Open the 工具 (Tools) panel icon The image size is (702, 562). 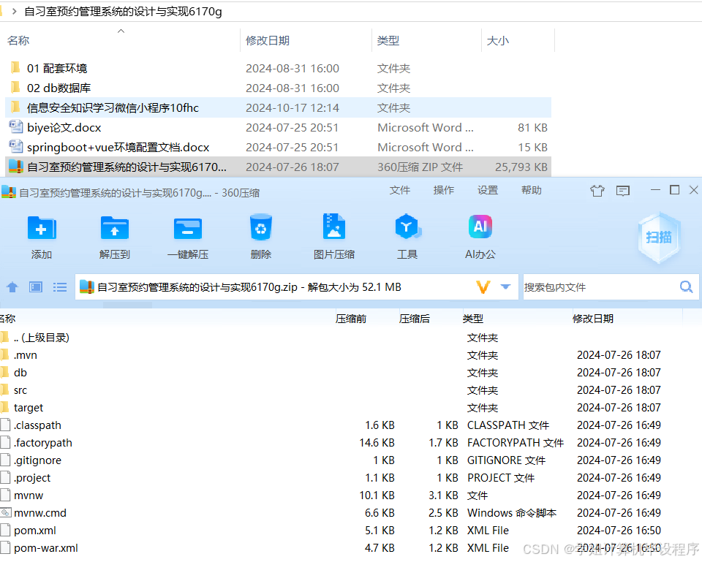click(407, 234)
